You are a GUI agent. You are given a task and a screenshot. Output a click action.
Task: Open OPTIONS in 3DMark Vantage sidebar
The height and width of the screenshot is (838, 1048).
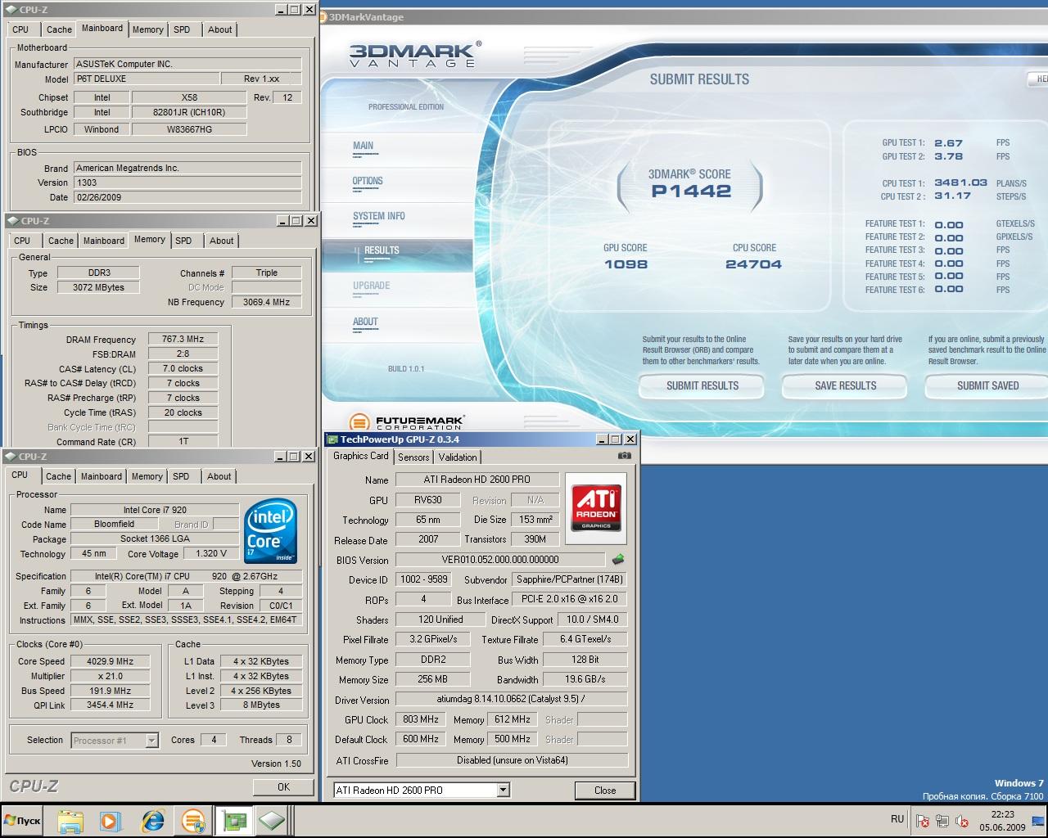[x=368, y=181]
